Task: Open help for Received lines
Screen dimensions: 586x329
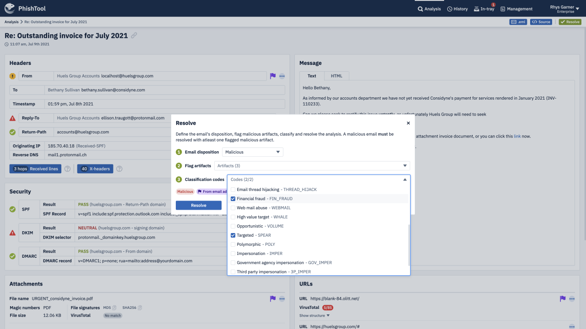Action: (x=67, y=169)
